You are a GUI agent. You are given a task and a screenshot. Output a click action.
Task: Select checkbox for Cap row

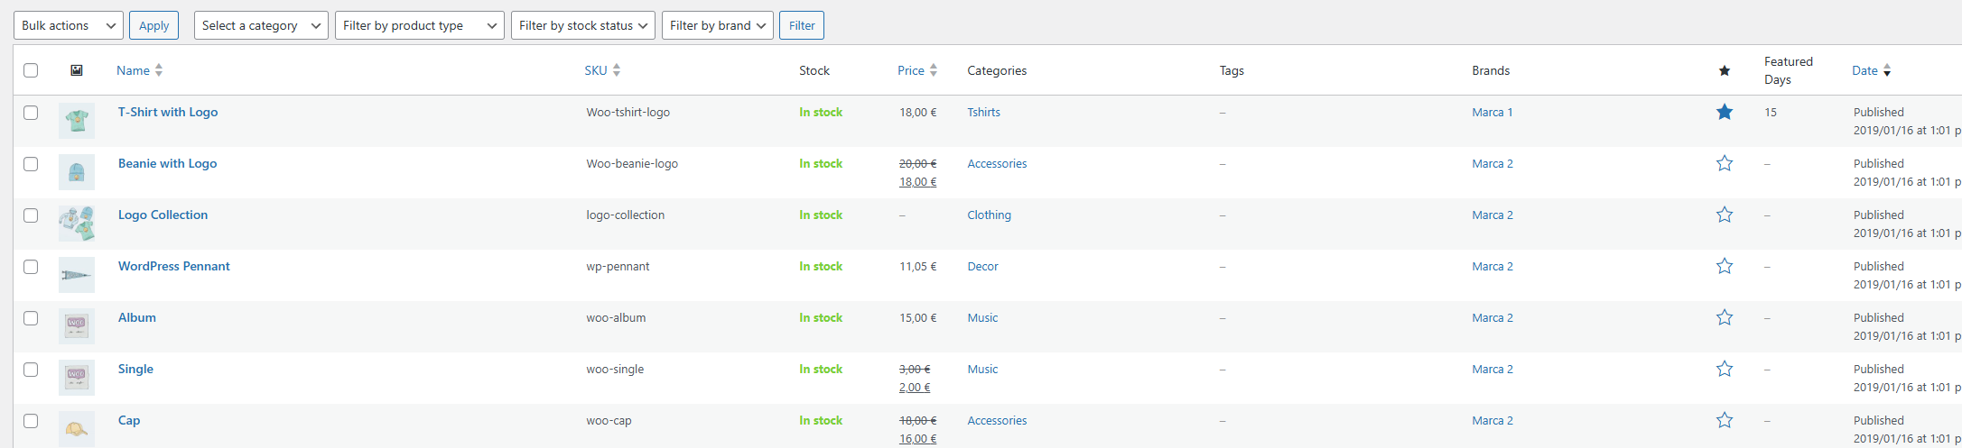[31, 421]
